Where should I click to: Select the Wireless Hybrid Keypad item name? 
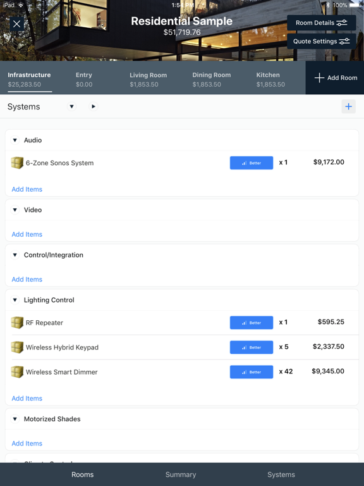point(62,347)
